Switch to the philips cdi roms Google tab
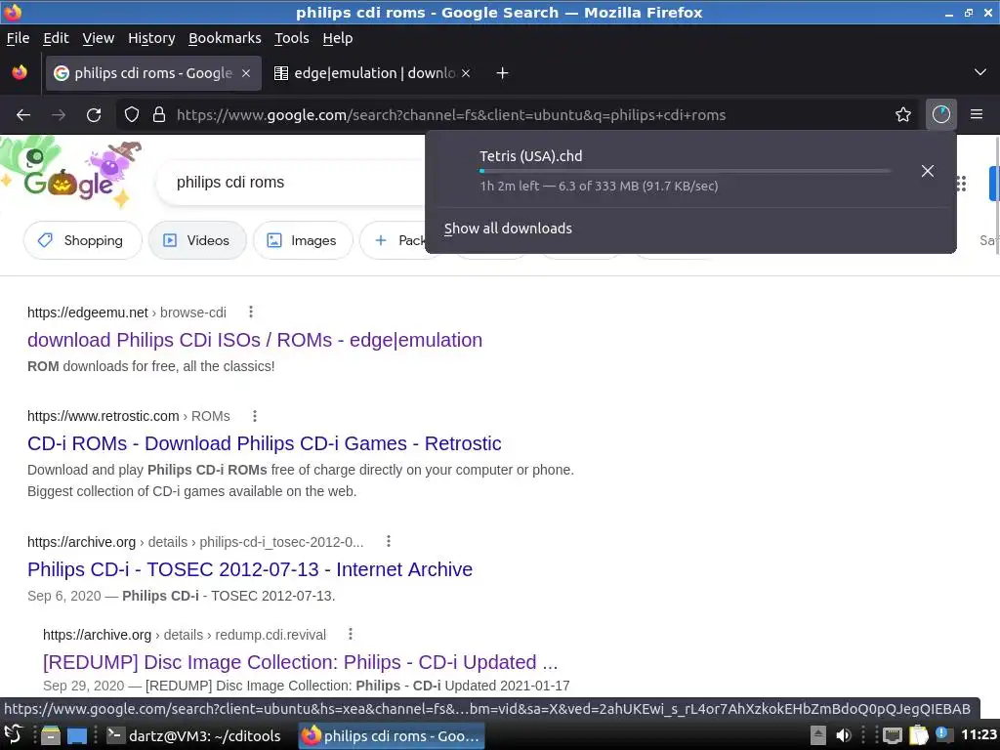Image resolution: width=1000 pixels, height=750 pixels. point(153,73)
